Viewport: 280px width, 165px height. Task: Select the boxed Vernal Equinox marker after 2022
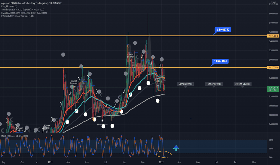click(186, 84)
